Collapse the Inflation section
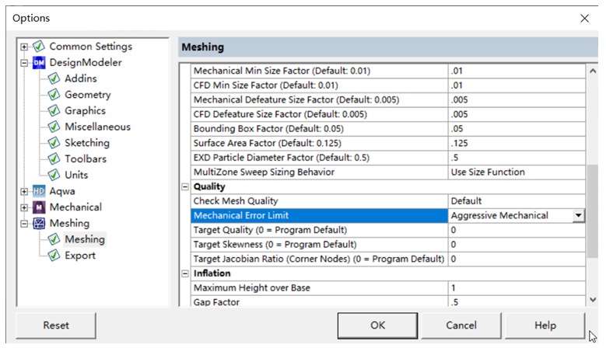Viewport: 606px width, 348px height. 185,273
